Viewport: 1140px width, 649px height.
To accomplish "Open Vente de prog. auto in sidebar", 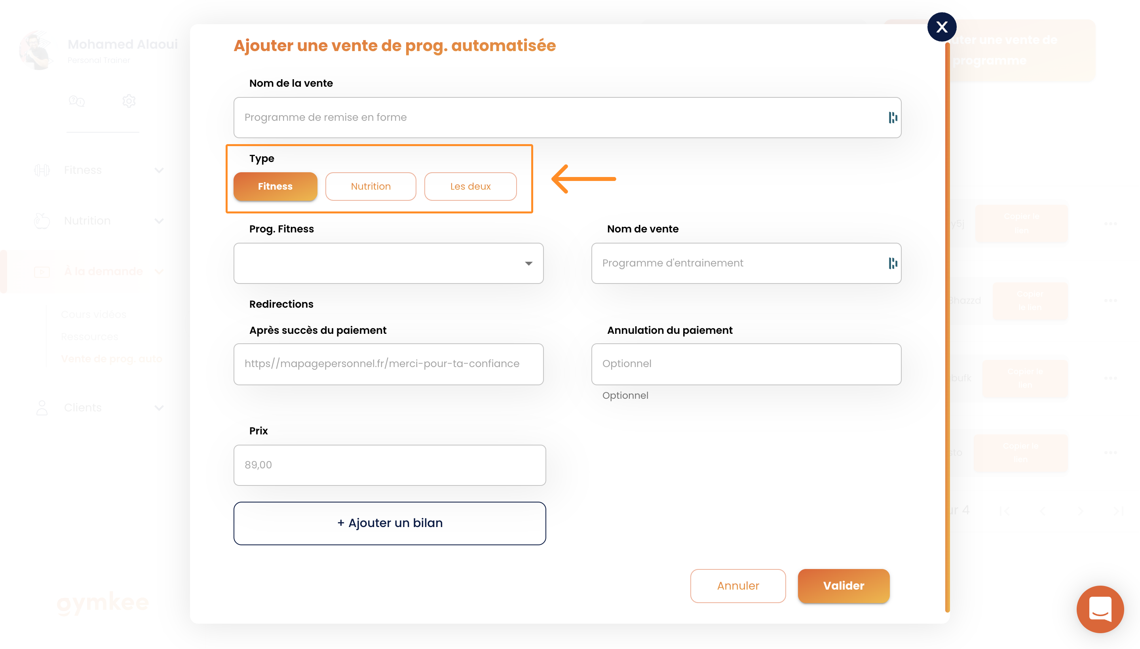I will 111,359.
